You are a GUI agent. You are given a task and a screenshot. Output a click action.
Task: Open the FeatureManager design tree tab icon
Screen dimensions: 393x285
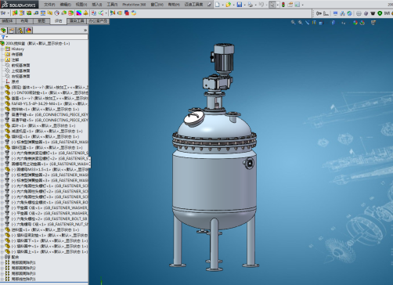pos(3,31)
